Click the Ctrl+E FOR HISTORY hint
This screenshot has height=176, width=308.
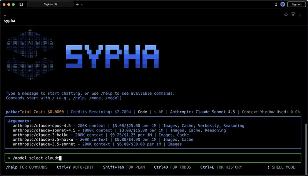pyautogui.click(x=221, y=167)
